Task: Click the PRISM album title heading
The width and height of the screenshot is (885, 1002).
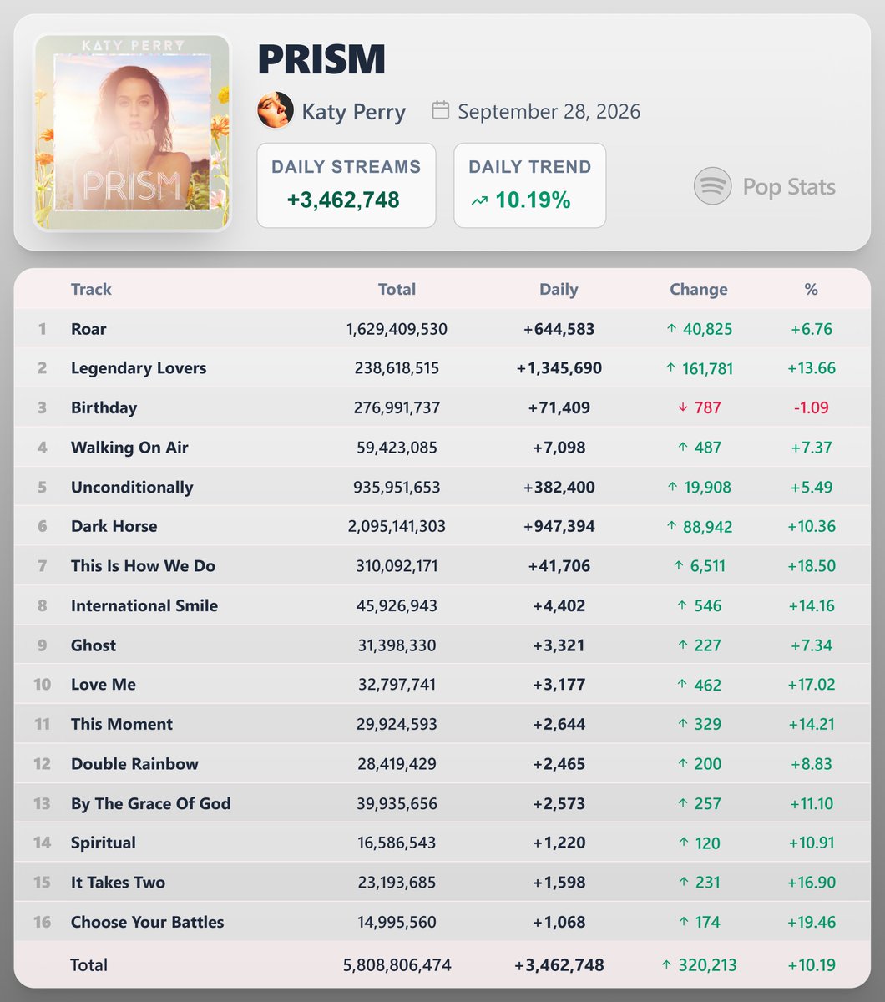Action: click(x=321, y=59)
